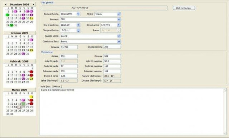This screenshot has height=138, width=229.
Task: Select December 3 purple-marked day
Action: (x=16, y=11)
